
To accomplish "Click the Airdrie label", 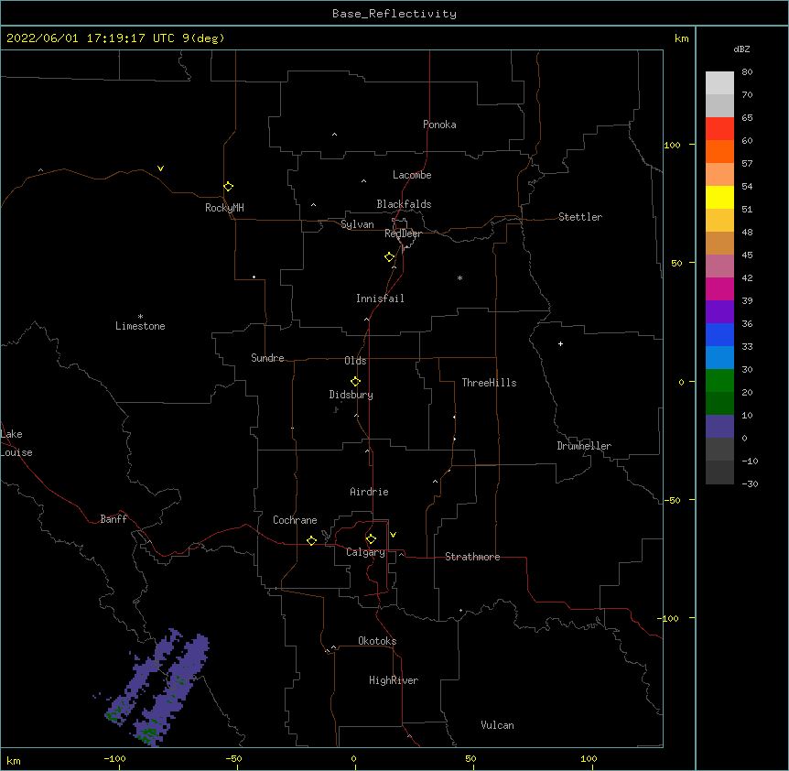I will [370, 492].
